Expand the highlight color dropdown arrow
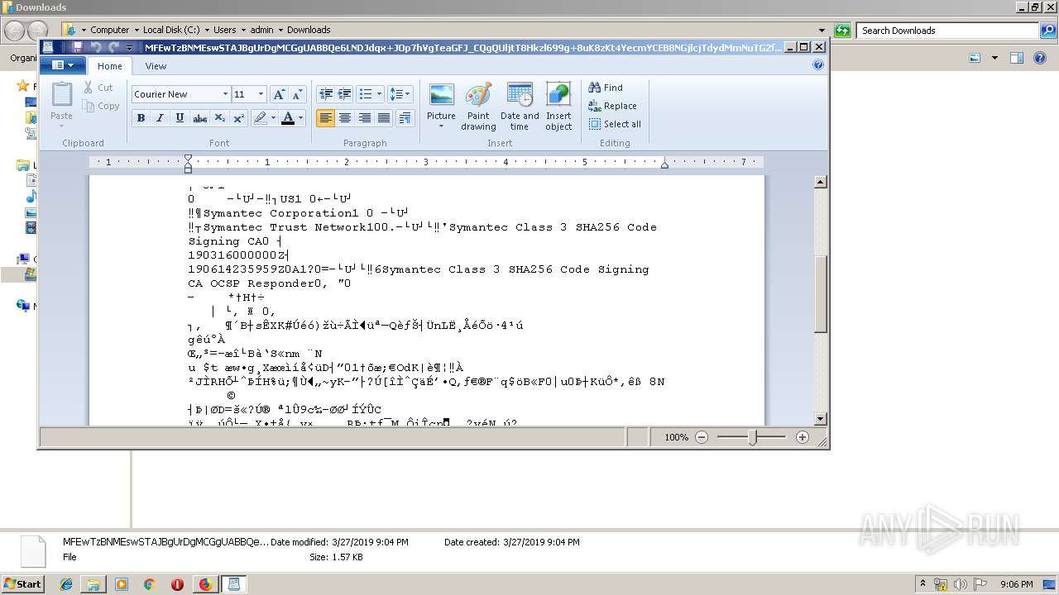1059x595 pixels. [273, 118]
